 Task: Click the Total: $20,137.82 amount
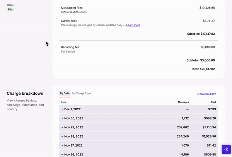203,69
